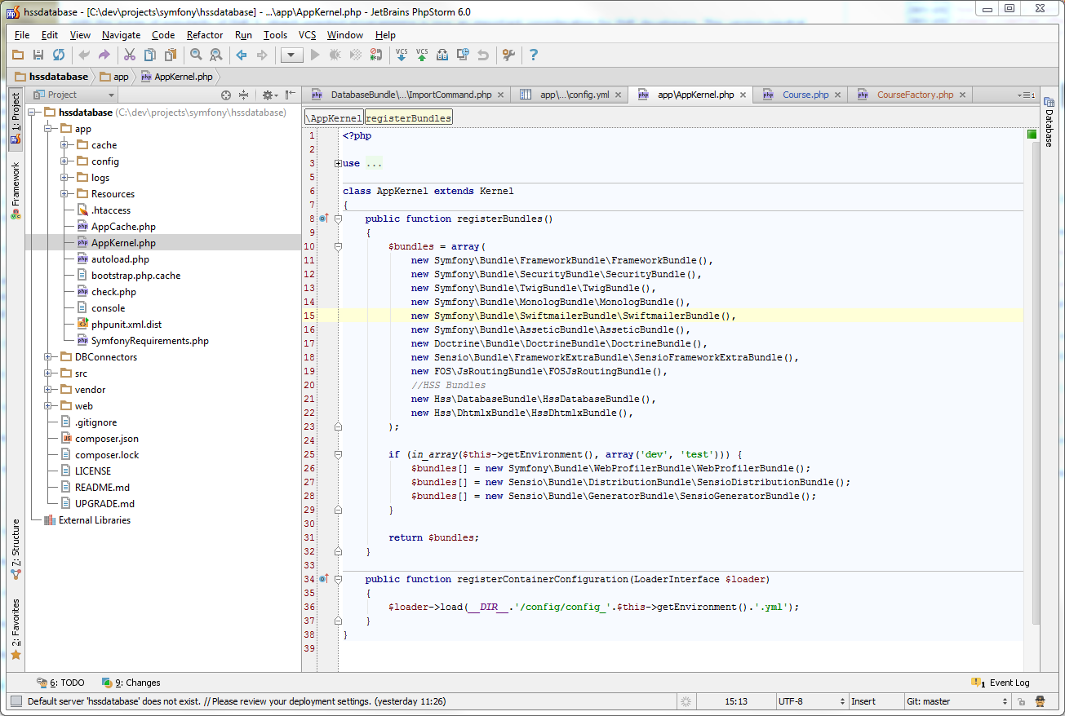Open the UTF-8 encoding selector
The height and width of the screenshot is (716, 1065).
coord(811,701)
